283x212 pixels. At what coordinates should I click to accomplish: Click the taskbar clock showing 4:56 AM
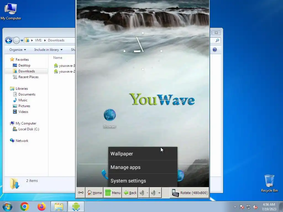coord(269,207)
